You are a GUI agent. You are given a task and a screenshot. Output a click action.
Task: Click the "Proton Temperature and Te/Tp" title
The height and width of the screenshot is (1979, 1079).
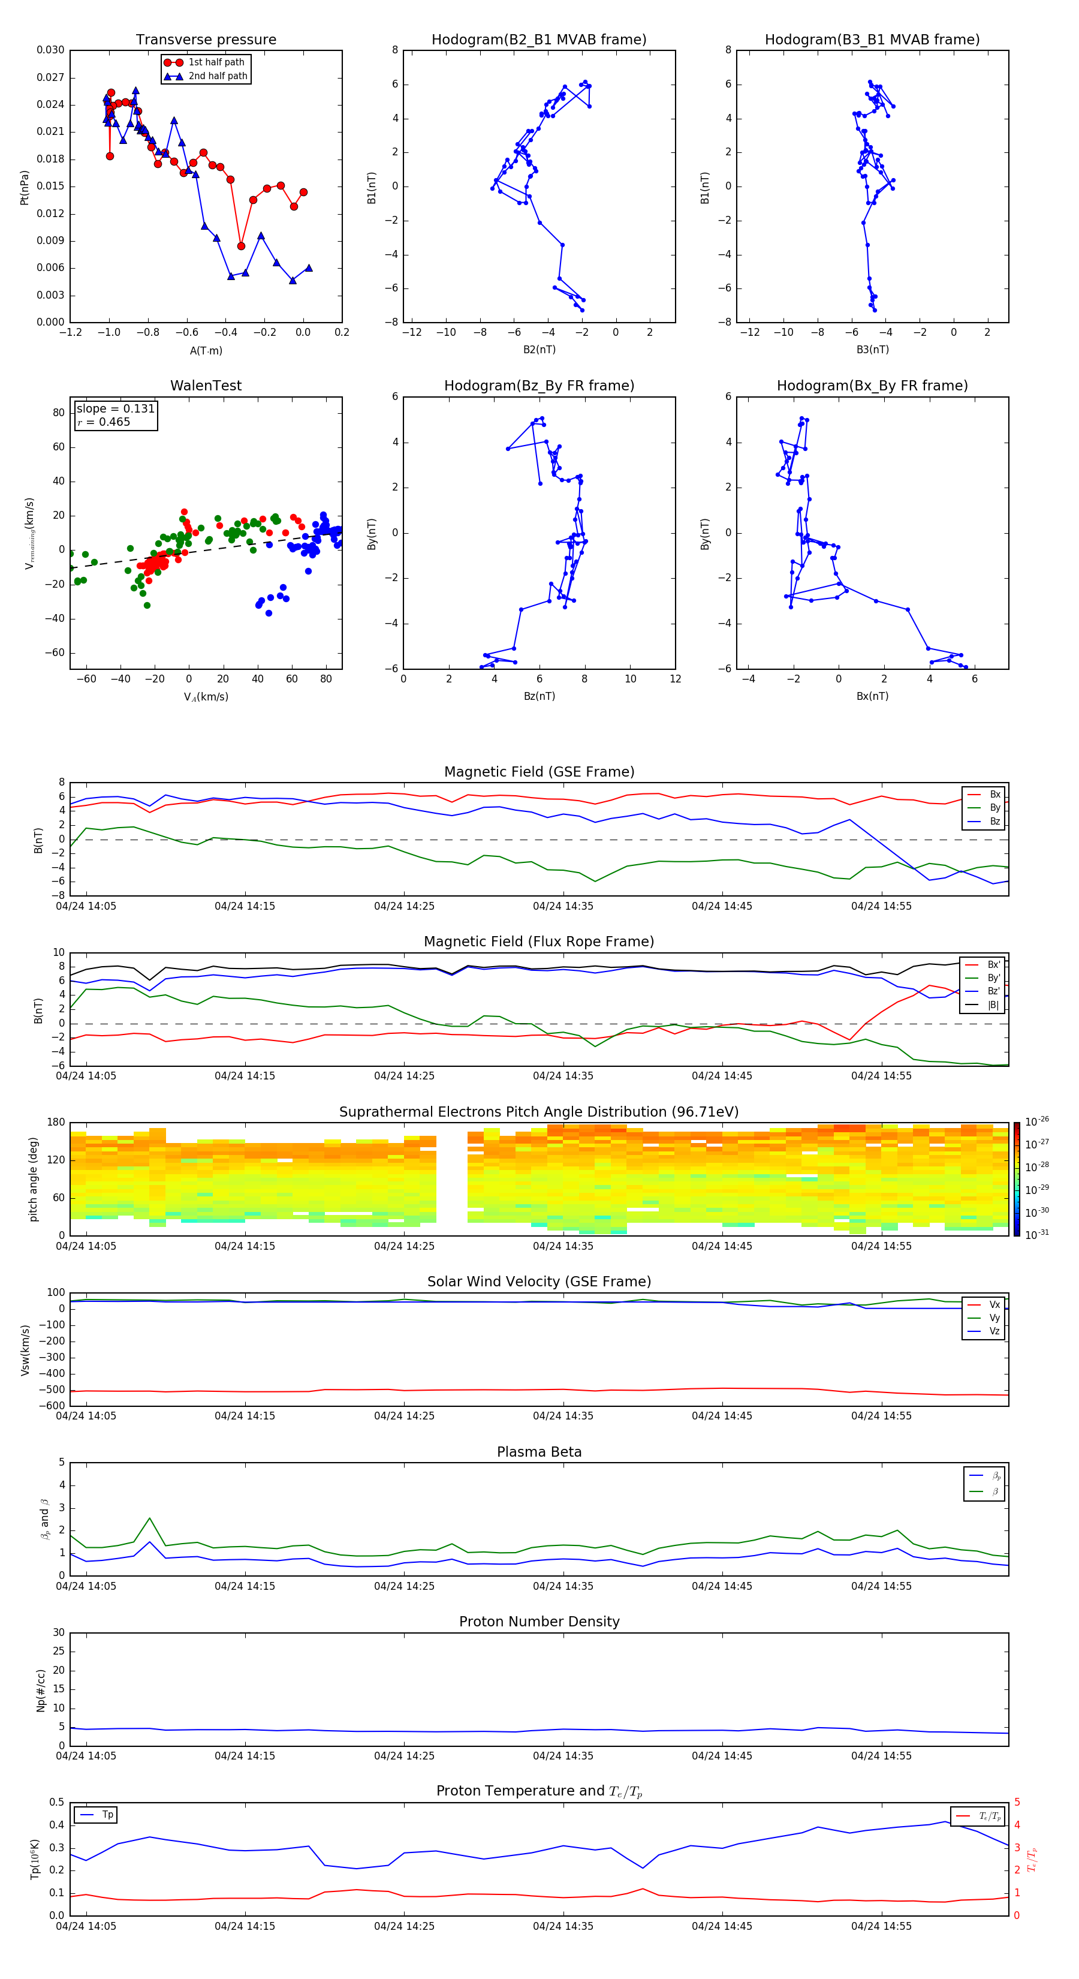pyautogui.click(x=539, y=1791)
